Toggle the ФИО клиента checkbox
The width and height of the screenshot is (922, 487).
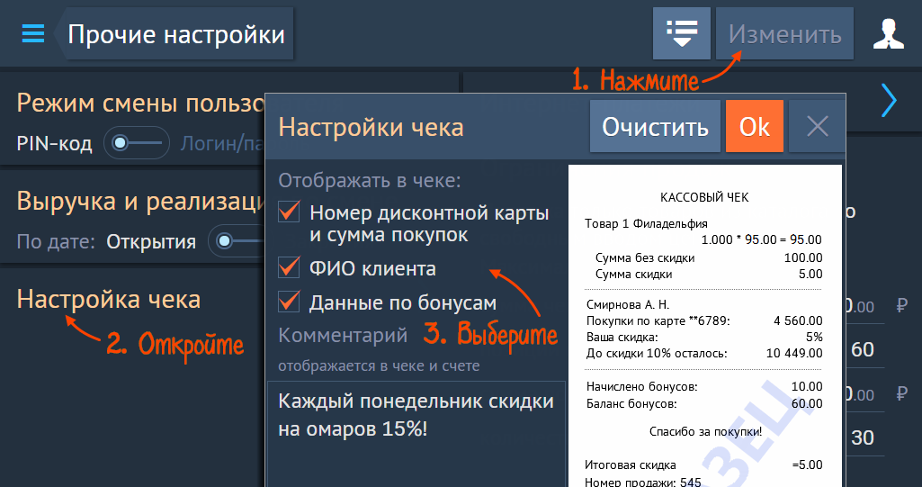(289, 267)
